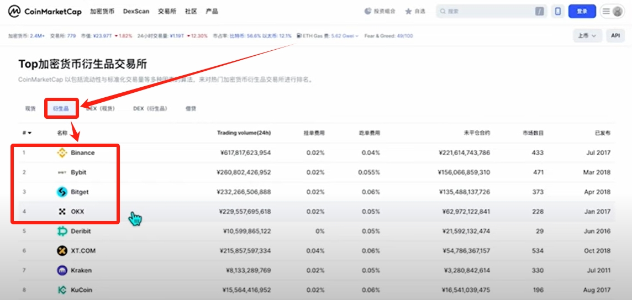Click Bybit open interest ¥156,066,859,310
632x300 pixels.
pos(464,172)
